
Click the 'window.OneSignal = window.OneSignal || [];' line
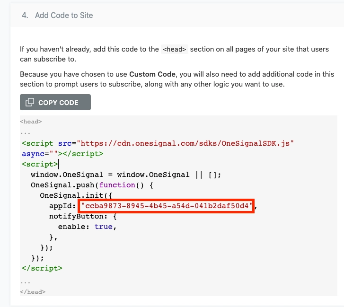pyautogui.click(x=126, y=175)
